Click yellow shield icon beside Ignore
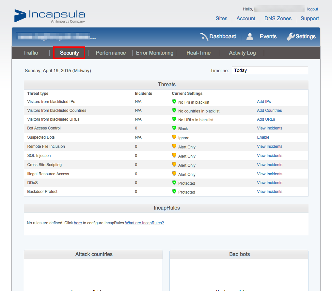The width and height of the screenshot is (332, 291). coord(174,137)
